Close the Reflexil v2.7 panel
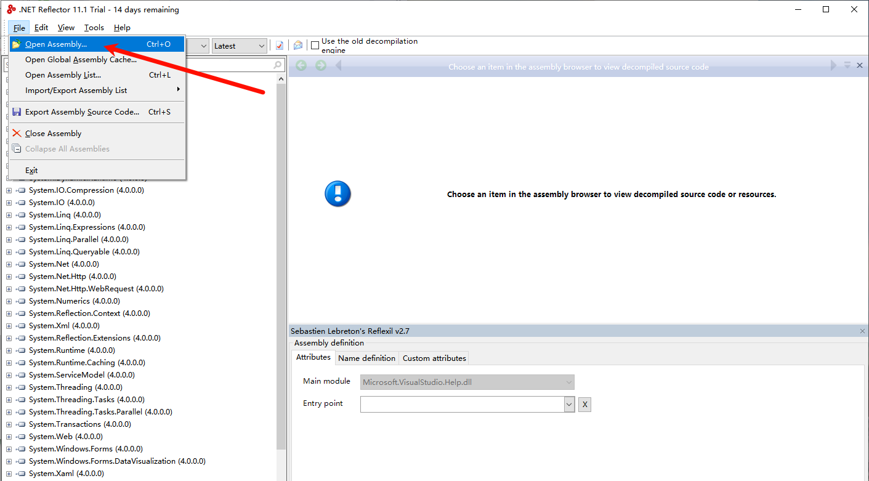This screenshot has height=481, width=869. coord(862,331)
